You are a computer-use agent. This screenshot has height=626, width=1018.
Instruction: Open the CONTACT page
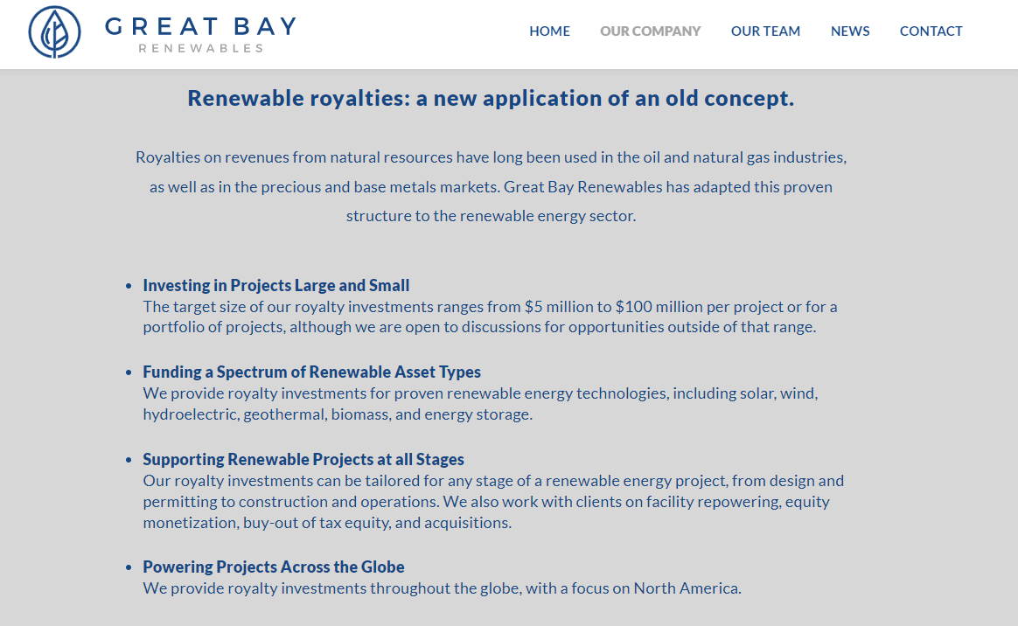[931, 31]
